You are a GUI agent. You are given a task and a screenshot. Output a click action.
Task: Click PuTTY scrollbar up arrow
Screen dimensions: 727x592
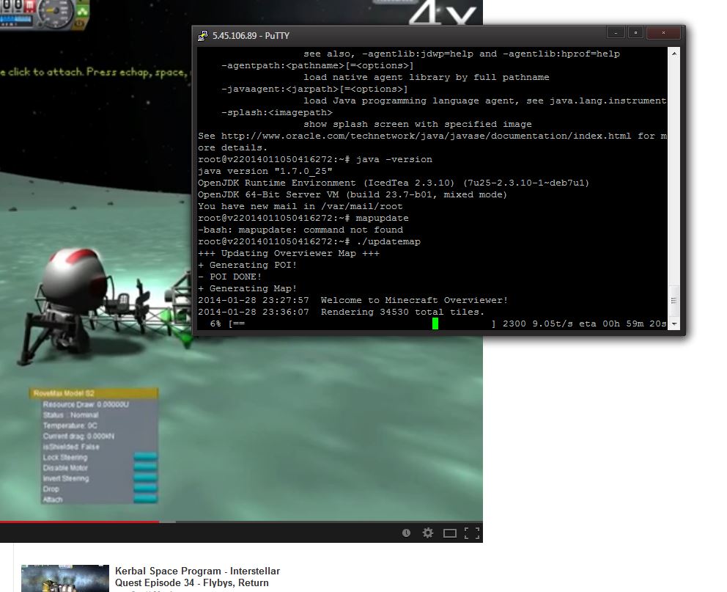click(674, 54)
